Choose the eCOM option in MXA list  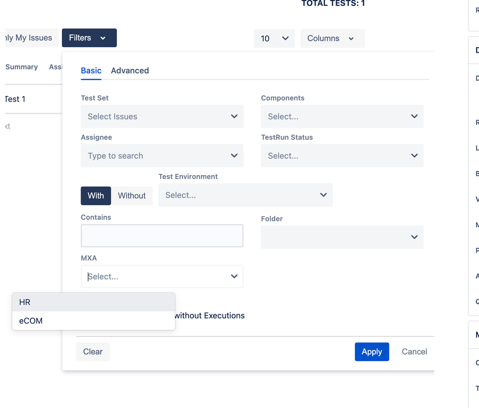pyautogui.click(x=93, y=321)
